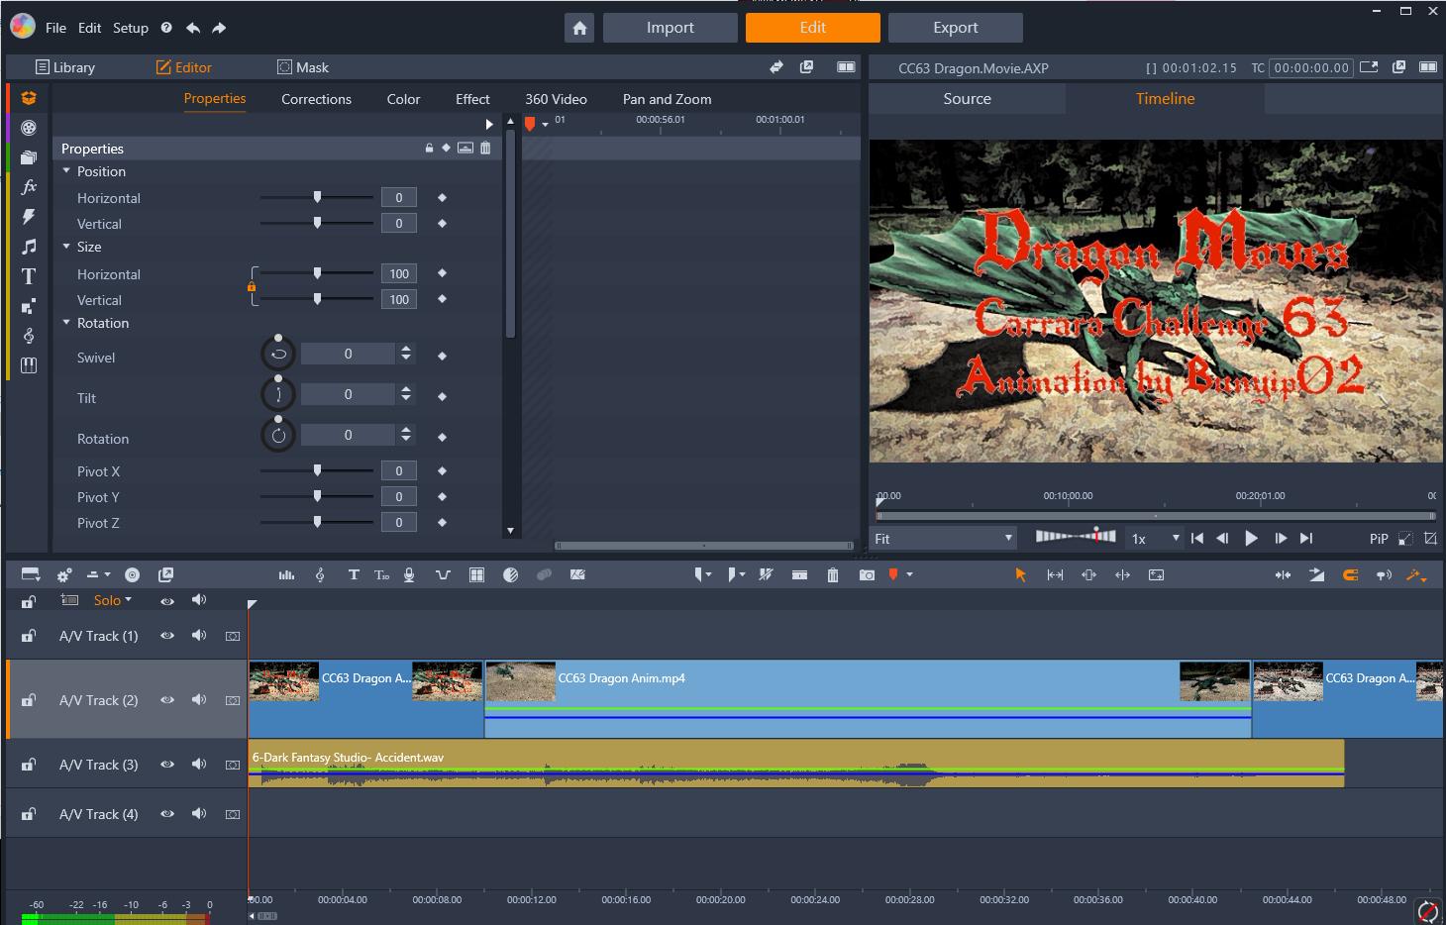Open the music note sidebar category
Image resolution: width=1446 pixels, height=925 pixels.
[x=29, y=246]
